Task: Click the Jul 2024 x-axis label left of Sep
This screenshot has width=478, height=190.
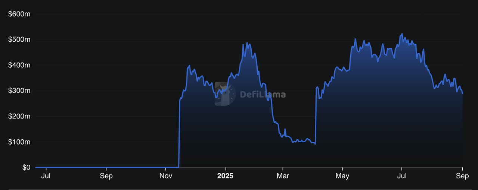Action: [46, 175]
